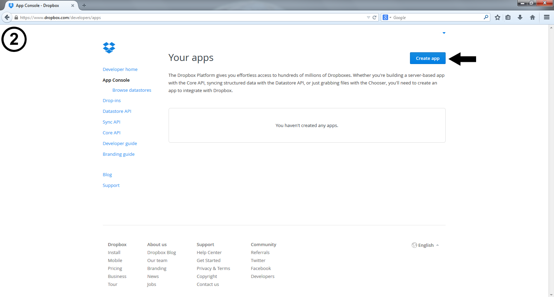Open Jobs footer link
Screen dimensions: 554x297
coord(152,284)
